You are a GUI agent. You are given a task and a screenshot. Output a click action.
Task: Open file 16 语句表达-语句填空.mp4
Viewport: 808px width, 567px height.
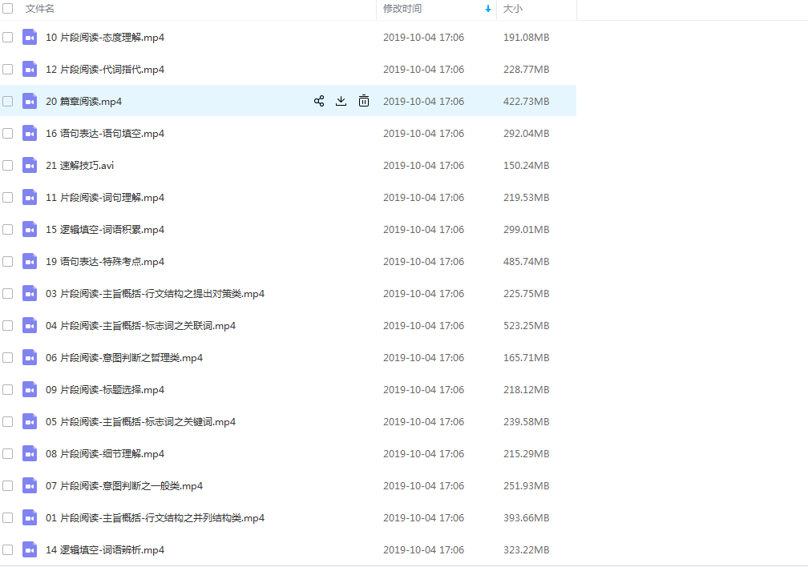tap(104, 133)
